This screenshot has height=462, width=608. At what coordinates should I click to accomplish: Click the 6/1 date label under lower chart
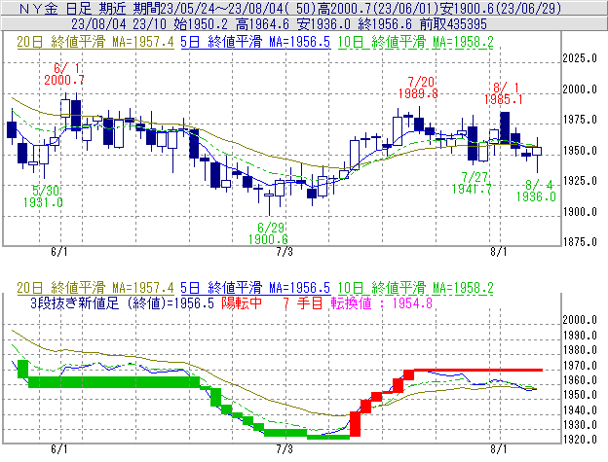click(58, 448)
